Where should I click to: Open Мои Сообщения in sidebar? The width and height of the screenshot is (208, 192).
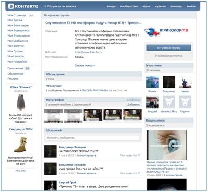[18, 41]
